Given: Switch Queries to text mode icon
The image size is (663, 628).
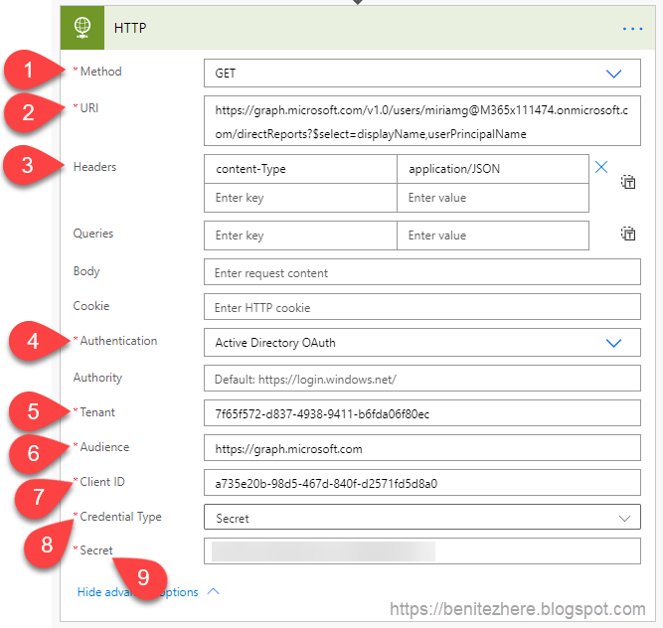Looking at the screenshot, I should tap(628, 234).
